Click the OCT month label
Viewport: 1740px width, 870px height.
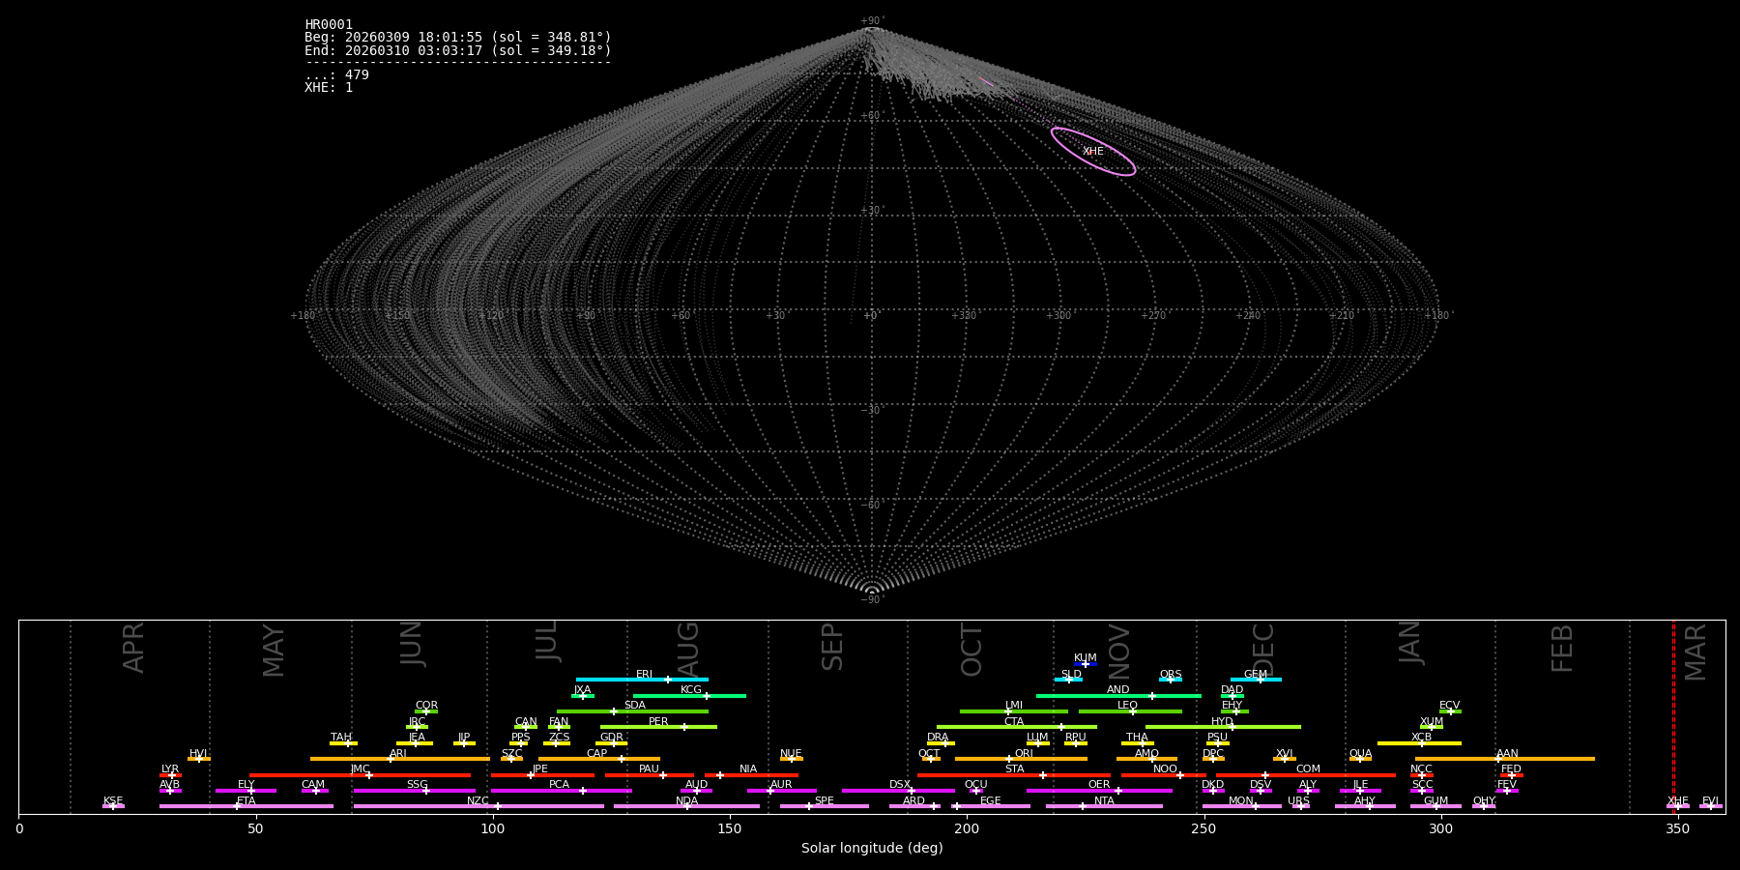971,650
